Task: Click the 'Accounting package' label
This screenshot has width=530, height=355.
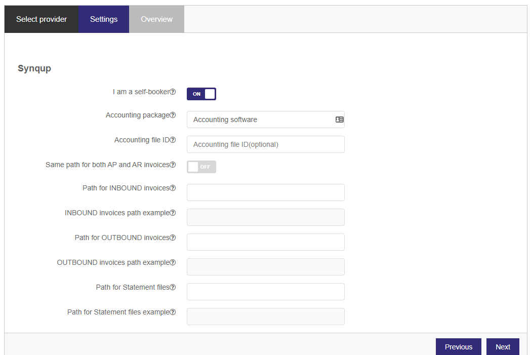Action: tap(138, 115)
